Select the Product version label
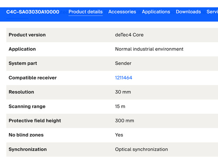218x164 pixels. pyautogui.click(x=27, y=35)
